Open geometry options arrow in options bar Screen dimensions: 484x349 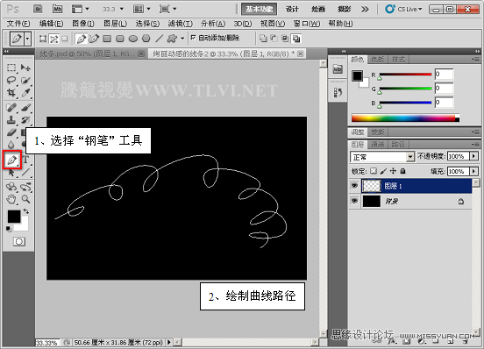(182, 39)
